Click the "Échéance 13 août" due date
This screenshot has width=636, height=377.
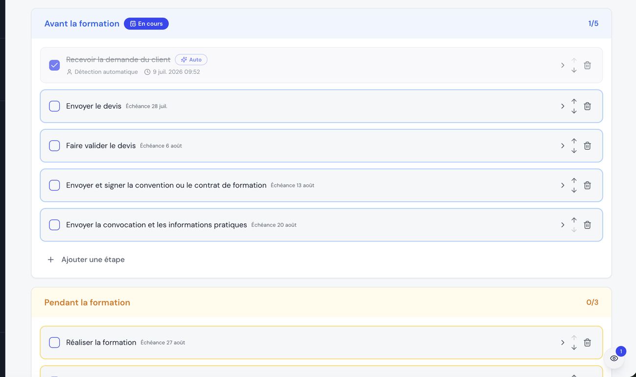pyautogui.click(x=293, y=186)
